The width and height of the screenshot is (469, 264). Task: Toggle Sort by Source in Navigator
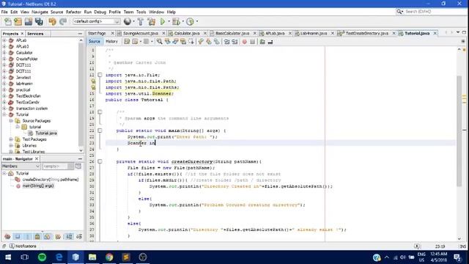click(x=79, y=236)
